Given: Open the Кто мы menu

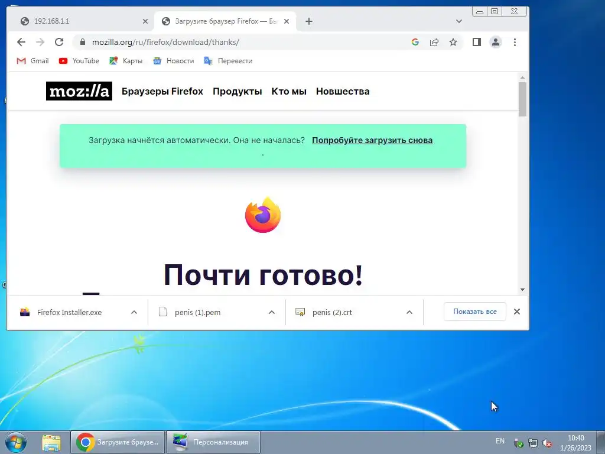Looking at the screenshot, I should [x=289, y=92].
